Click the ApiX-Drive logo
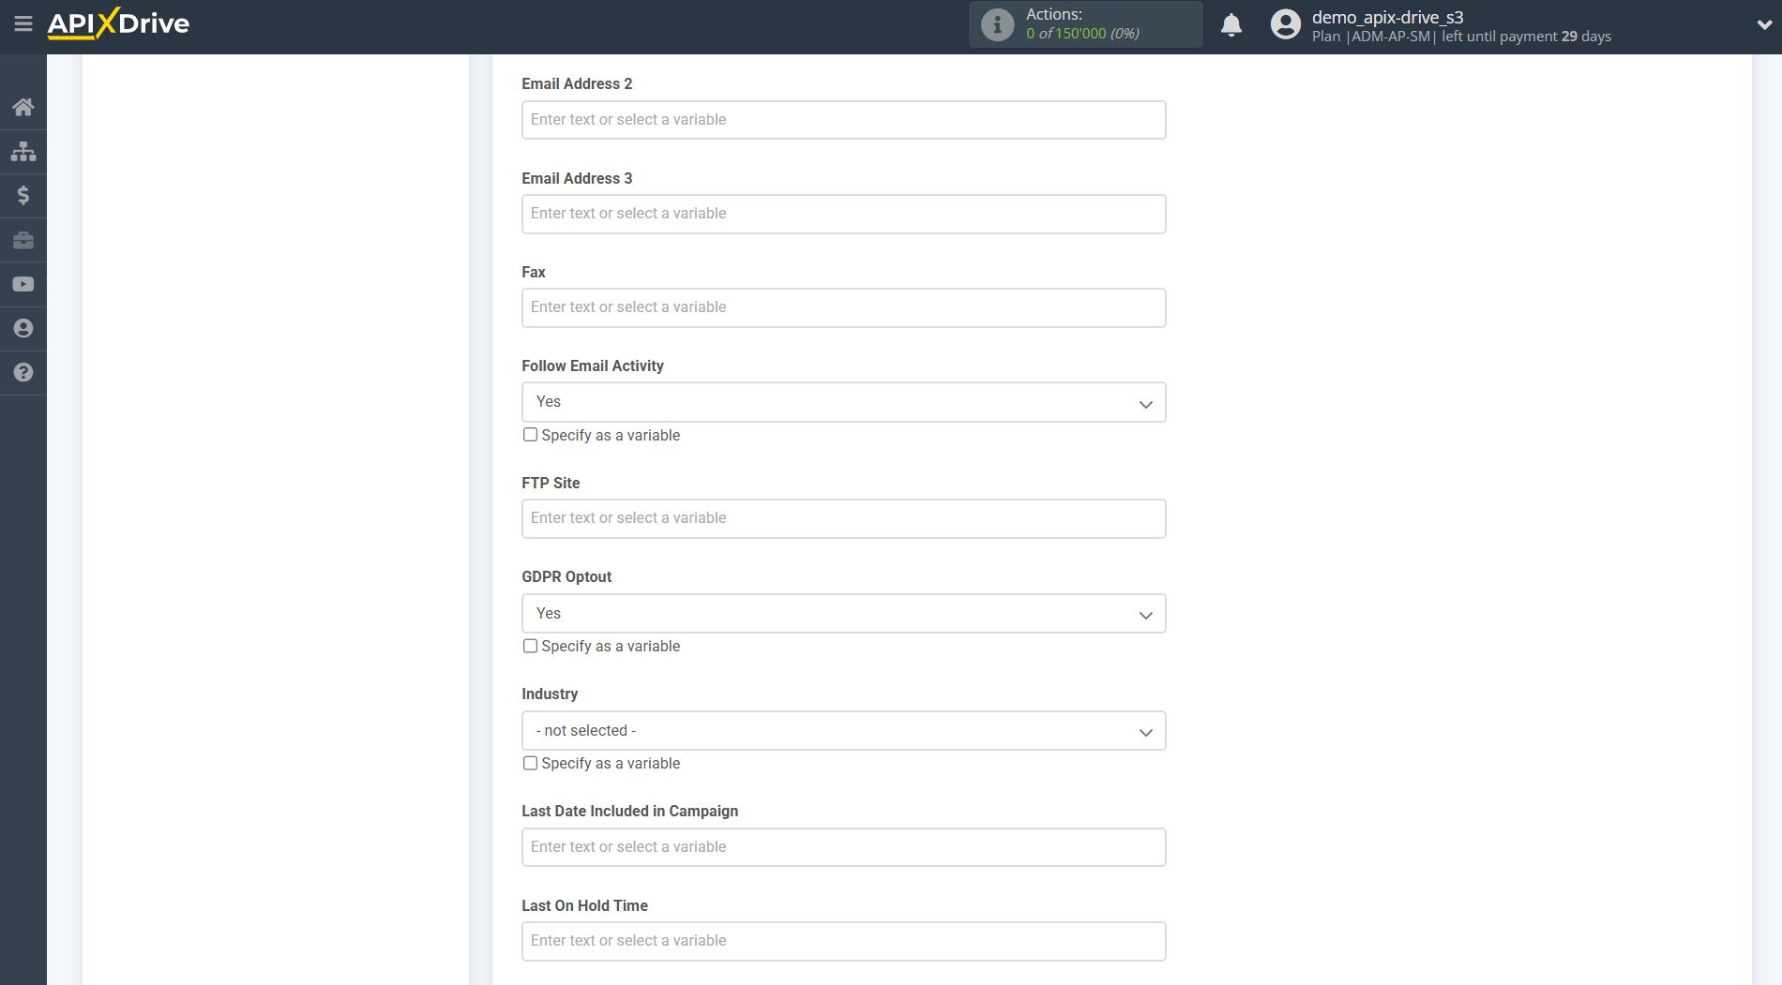Viewport: 1782px width, 985px height. (x=118, y=23)
